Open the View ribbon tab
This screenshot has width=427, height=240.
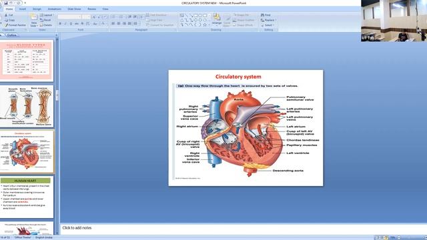tap(105, 9)
